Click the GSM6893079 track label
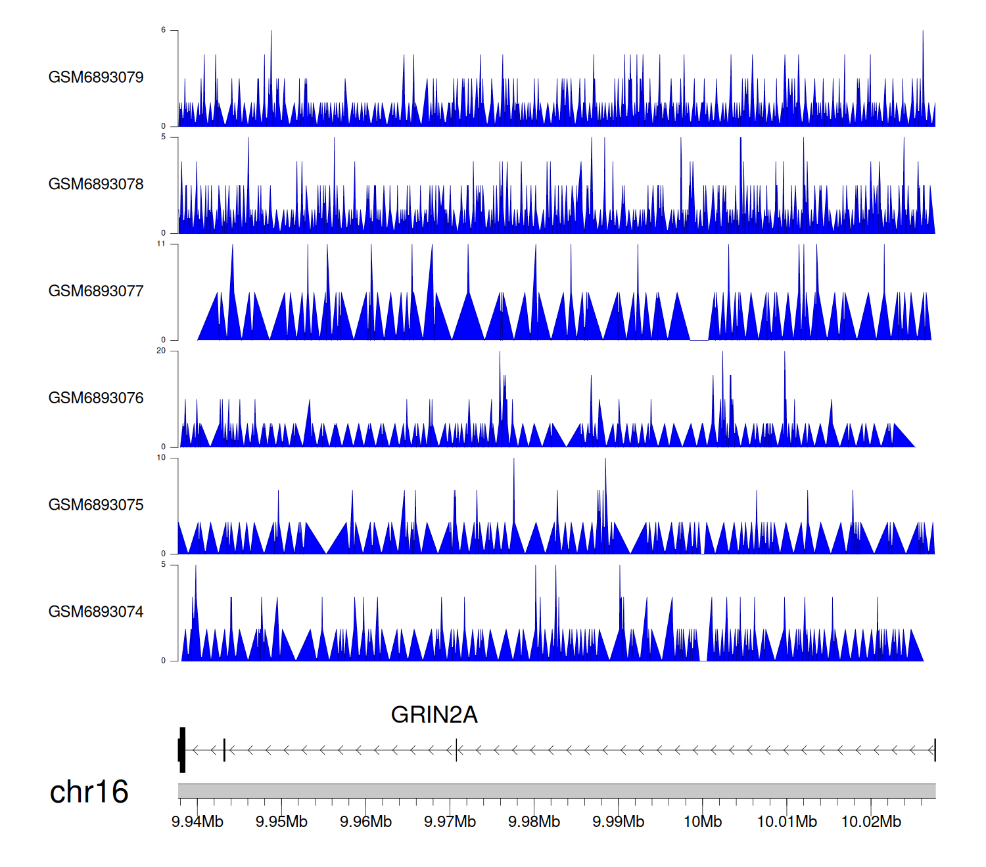The image size is (986, 867). (96, 78)
